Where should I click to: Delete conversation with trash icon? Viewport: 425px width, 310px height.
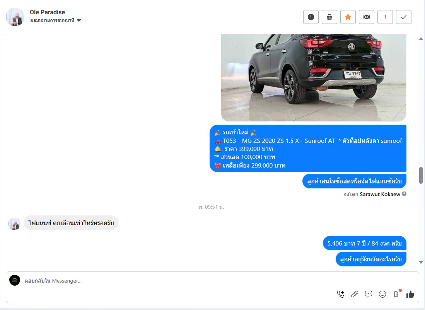(x=329, y=17)
